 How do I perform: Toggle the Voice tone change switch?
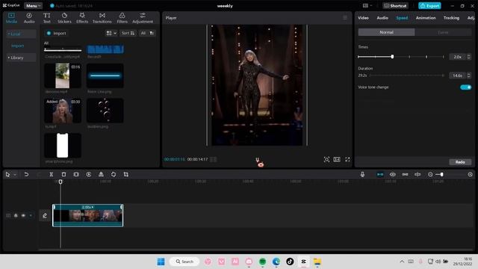(465, 87)
